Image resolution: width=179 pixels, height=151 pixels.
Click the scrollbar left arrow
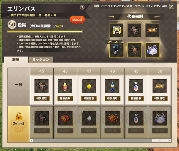[32, 141]
